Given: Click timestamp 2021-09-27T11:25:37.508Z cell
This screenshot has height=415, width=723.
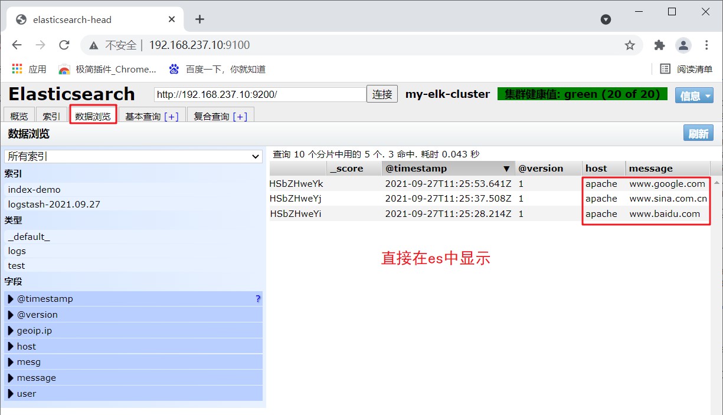Looking at the screenshot, I should click(448, 199).
